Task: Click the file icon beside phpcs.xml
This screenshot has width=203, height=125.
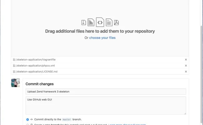Action: click(x=14, y=66)
